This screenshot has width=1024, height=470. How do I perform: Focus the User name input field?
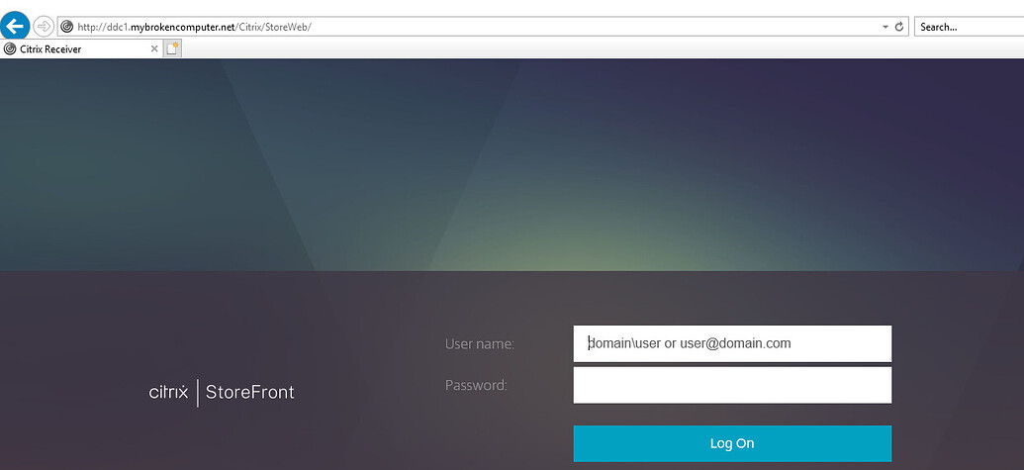tap(732, 344)
